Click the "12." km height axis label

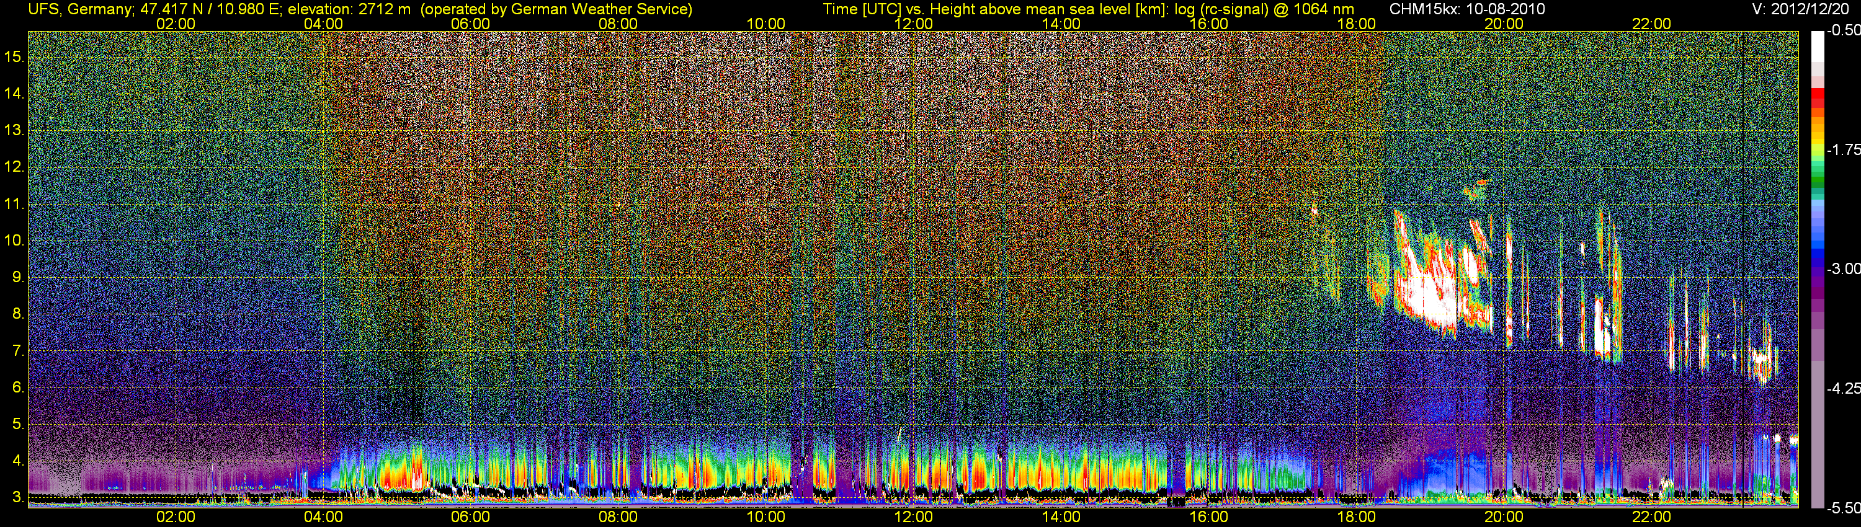pyautogui.click(x=14, y=167)
